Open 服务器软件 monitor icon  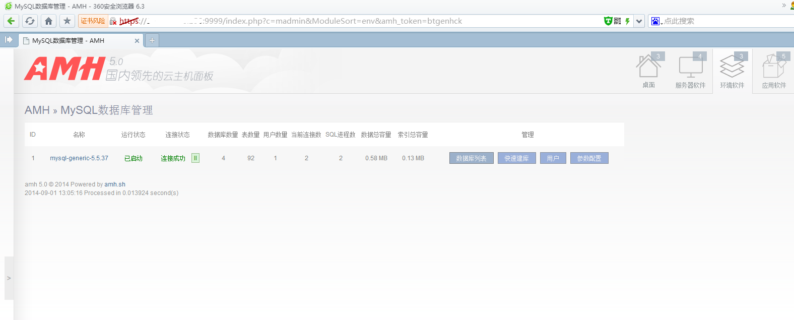pyautogui.click(x=690, y=71)
